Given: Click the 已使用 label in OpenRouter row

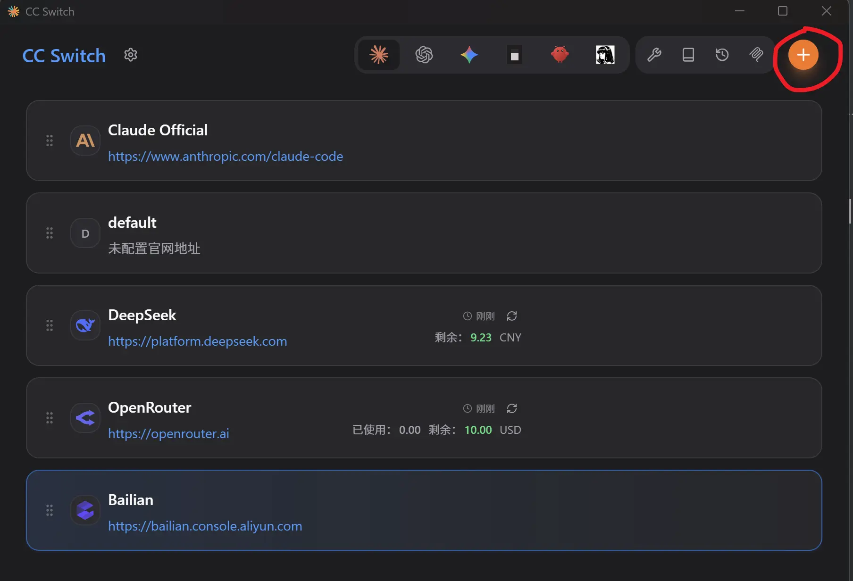Looking at the screenshot, I should (x=371, y=430).
